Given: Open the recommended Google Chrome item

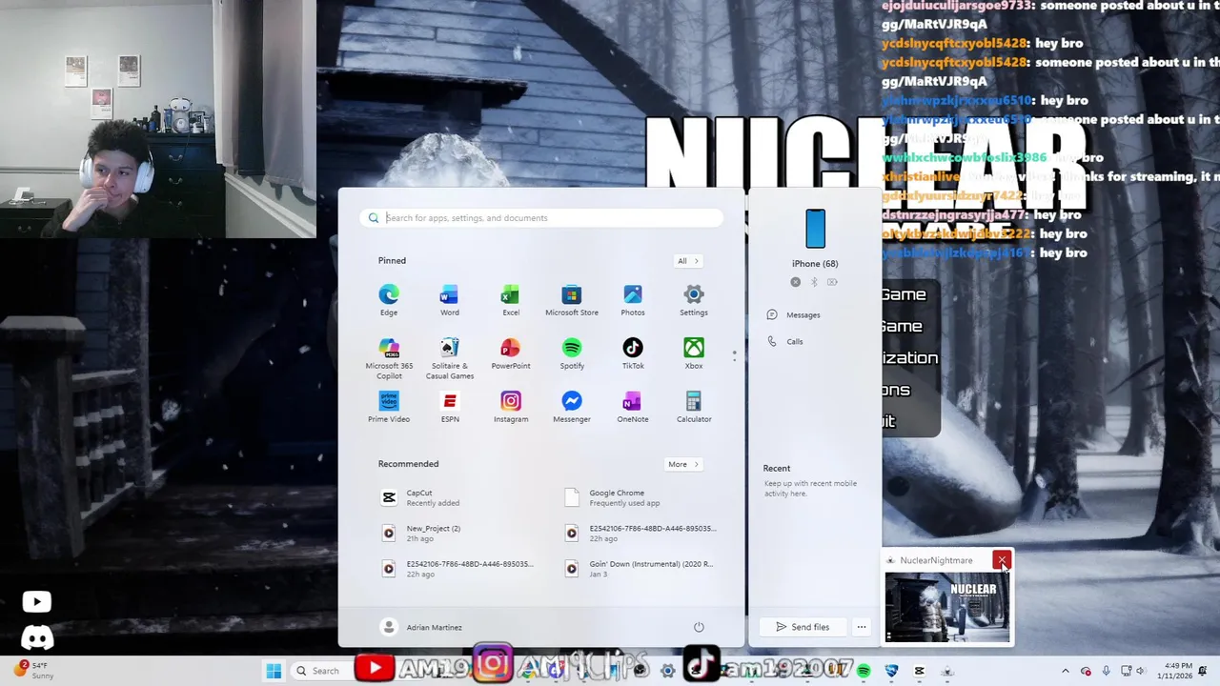Looking at the screenshot, I should click(x=640, y=497).
